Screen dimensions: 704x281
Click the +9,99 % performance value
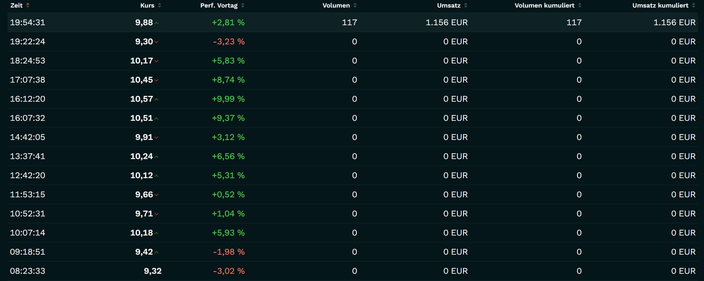pyautogui.click(x=228, y=99)
